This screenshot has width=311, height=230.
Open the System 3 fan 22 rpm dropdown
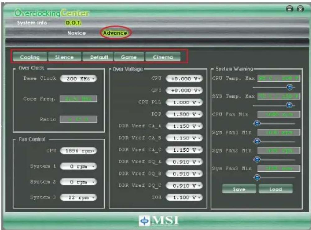(78, 197)
